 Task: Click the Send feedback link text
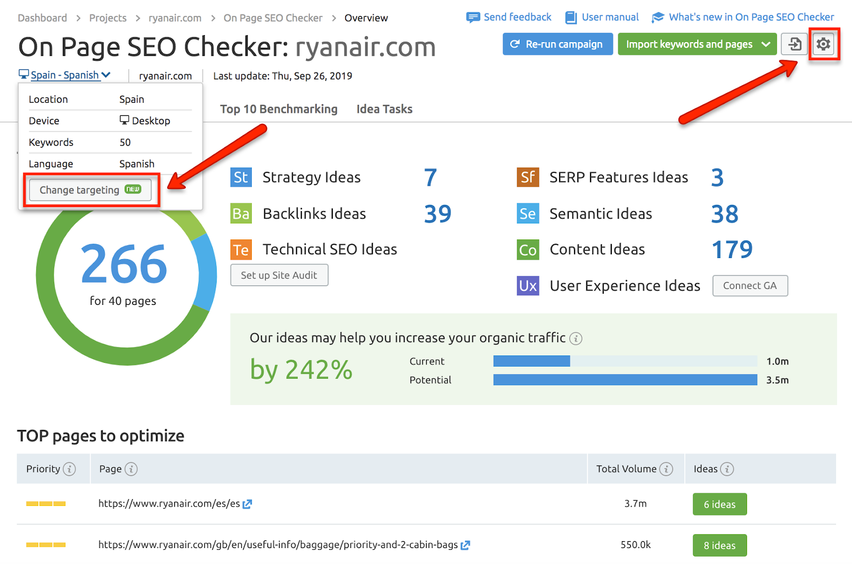[518, 17]
